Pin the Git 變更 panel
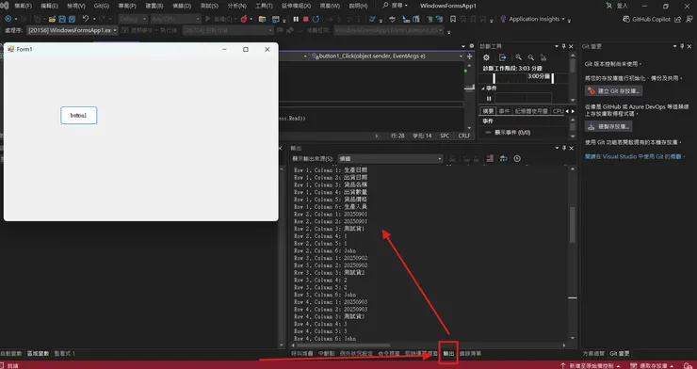This screenshot has height=369, width=697. coord(682,46)
